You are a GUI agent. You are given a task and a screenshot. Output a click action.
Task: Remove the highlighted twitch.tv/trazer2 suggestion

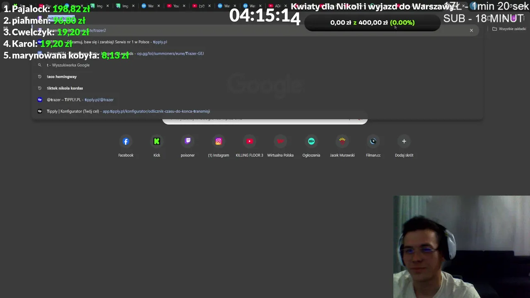(471, 30)
